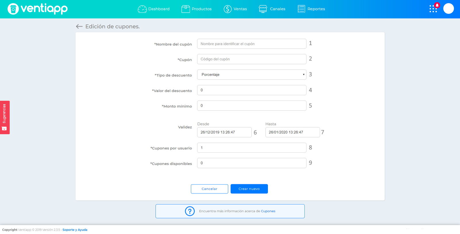Click the Cancelar button
The height and width of the screenshot is (234, 460).
point(209,189)
